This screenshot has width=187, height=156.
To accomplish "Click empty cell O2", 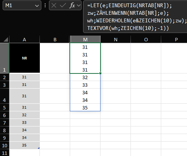I will pos(146,77).
